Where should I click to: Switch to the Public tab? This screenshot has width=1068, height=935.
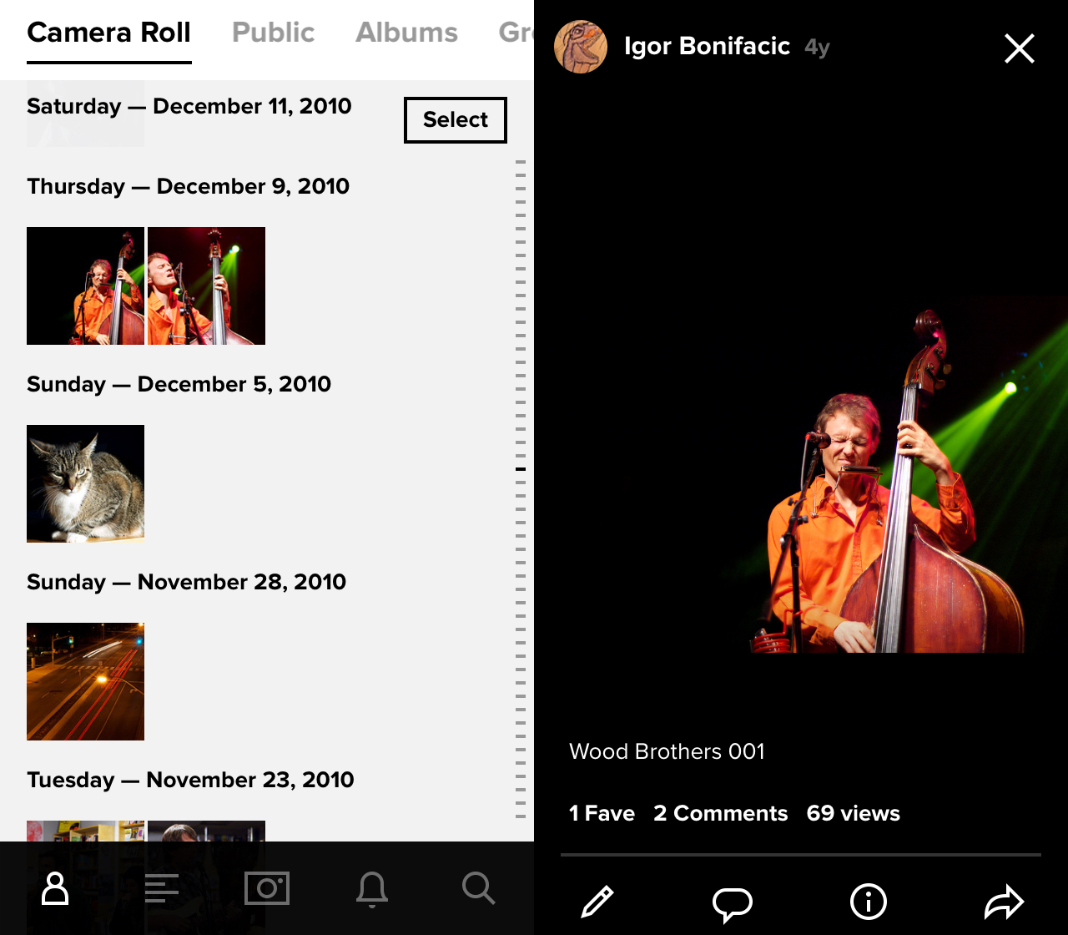(273, 33)
